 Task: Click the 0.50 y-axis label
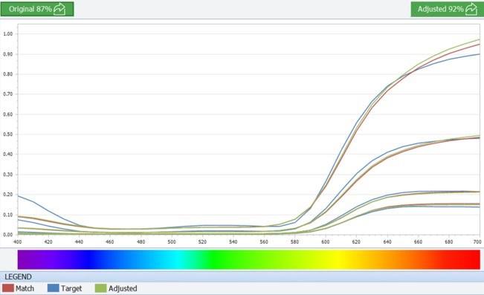tap(7, 134)
